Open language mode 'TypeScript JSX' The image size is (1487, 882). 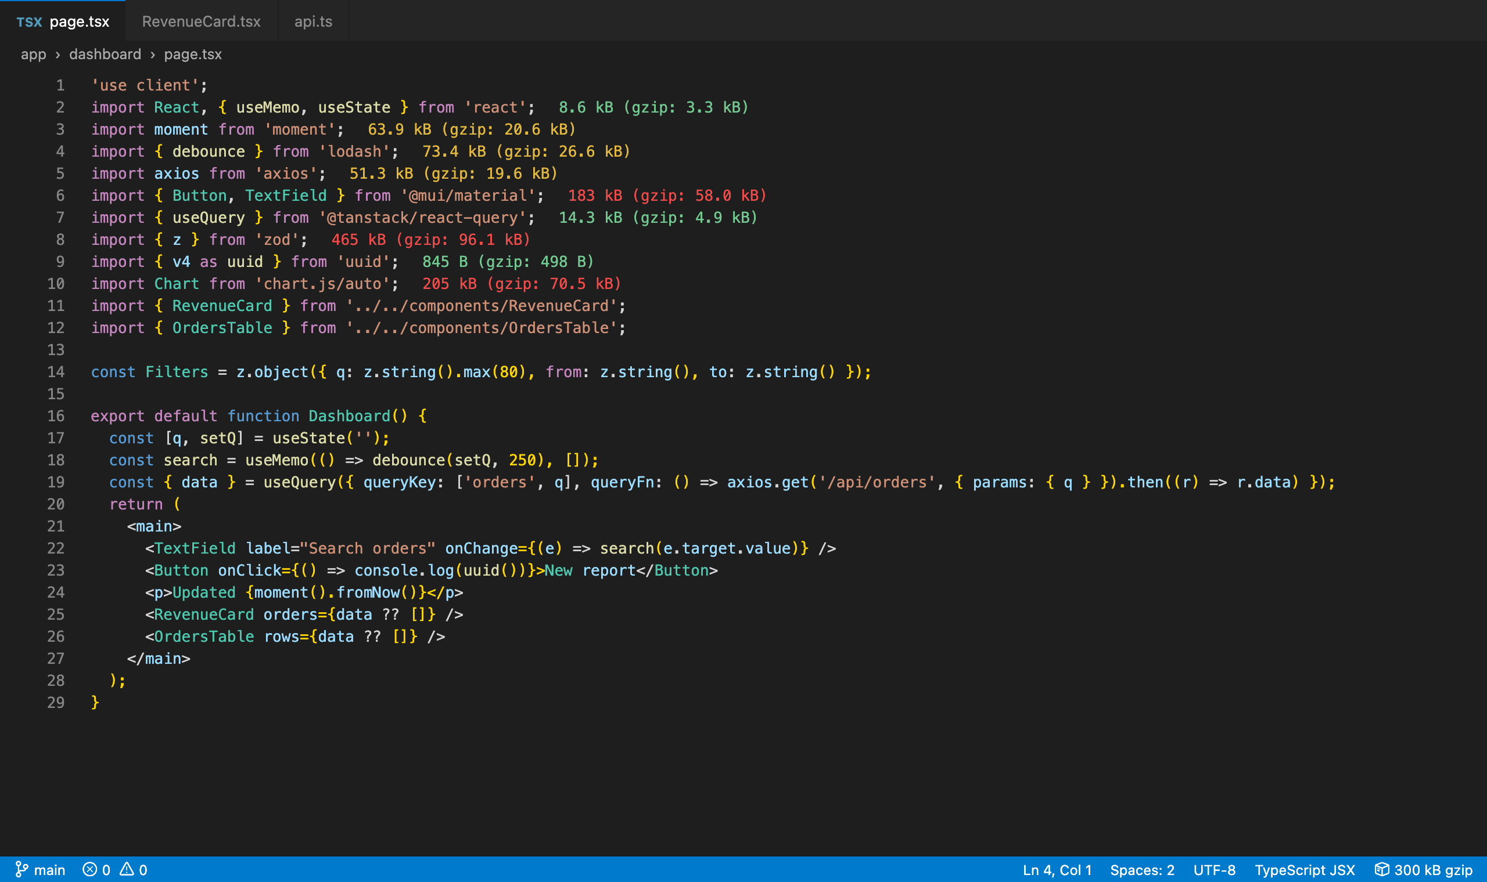[x=1305, y=869]
